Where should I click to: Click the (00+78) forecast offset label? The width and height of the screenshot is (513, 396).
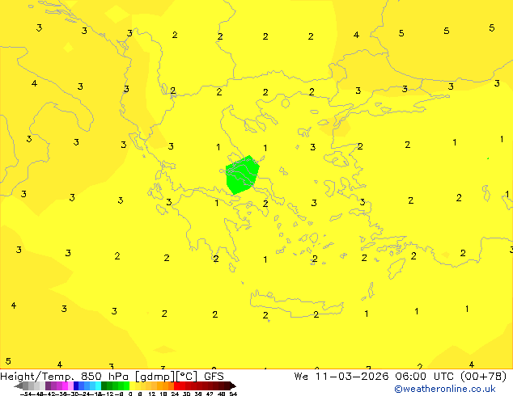(478, 376)
